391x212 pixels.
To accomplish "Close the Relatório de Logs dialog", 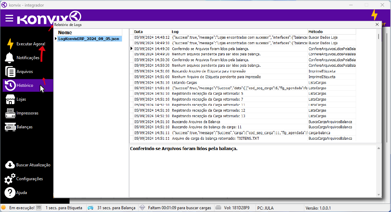I will 377,25.
